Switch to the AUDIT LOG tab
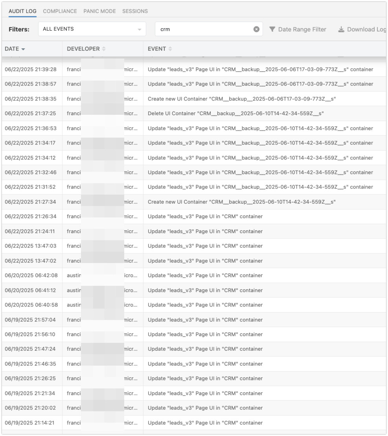Screen dimensions: 388x436 [22, 11]
